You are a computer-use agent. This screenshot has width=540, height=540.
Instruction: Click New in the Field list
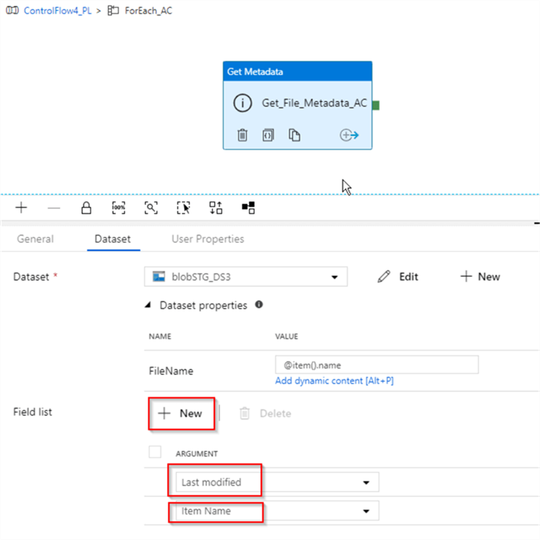181,413
